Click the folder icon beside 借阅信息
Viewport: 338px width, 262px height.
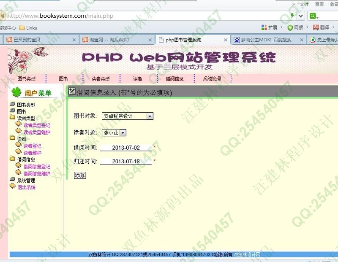tap(12, 159)
